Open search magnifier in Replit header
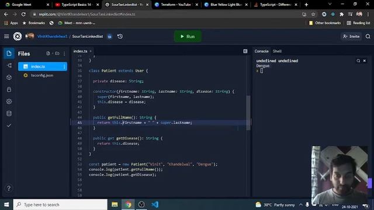This screenshot has width=374, height=210. [x=368, y=36]
